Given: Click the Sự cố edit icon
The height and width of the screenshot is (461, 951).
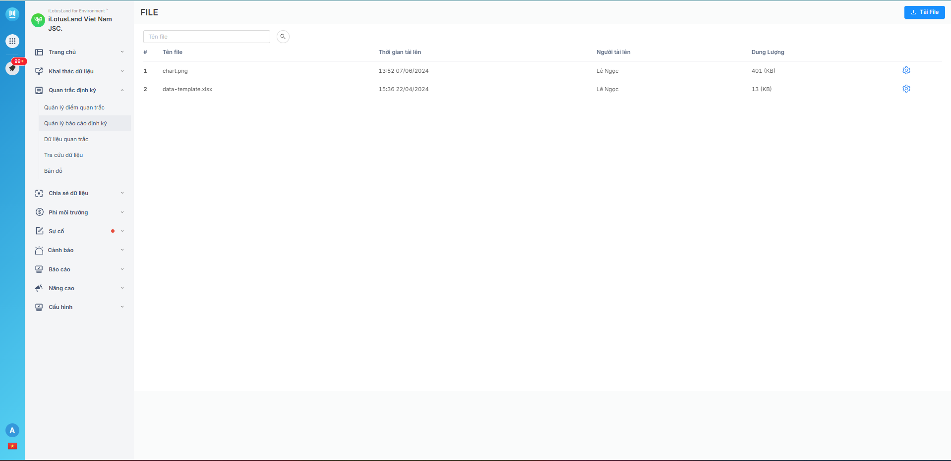Looking at the screenshot, I should point(40,231).
